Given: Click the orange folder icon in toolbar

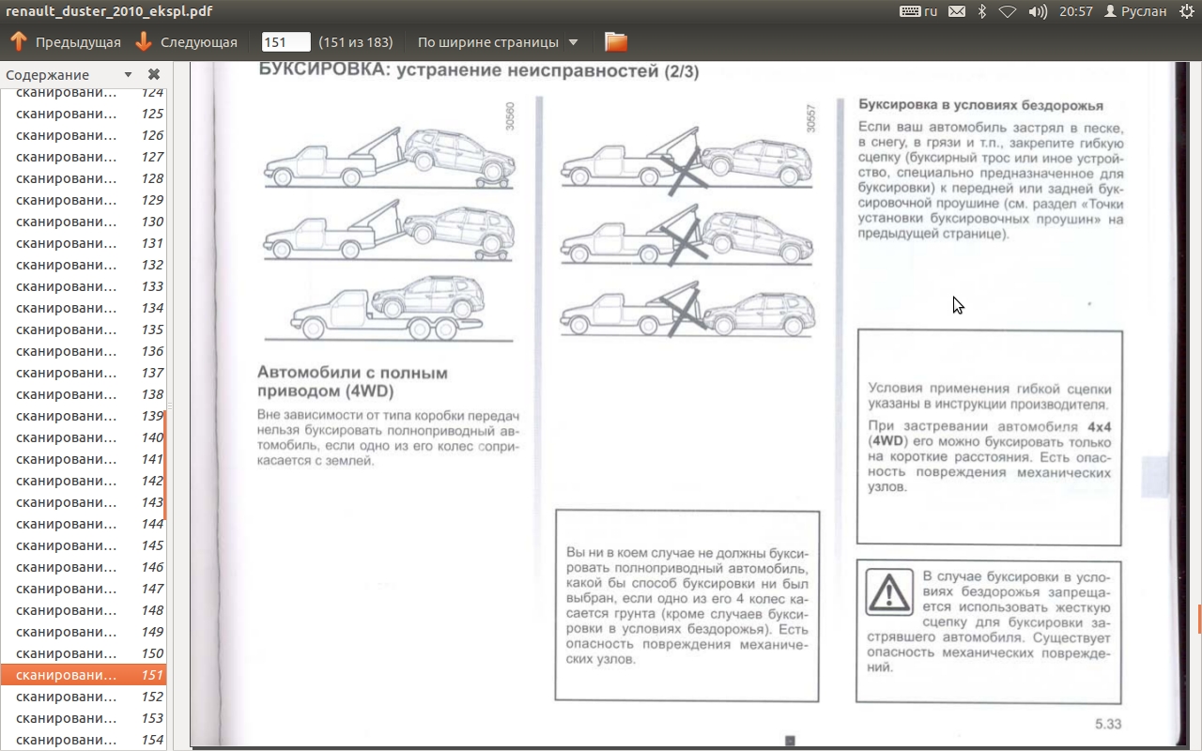Looking at the screenshot, I should tap(616, 42).
